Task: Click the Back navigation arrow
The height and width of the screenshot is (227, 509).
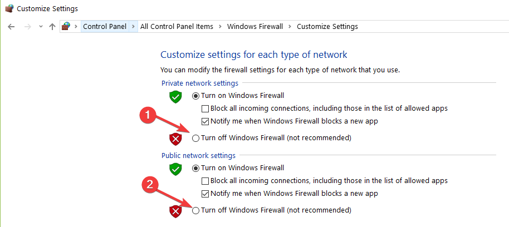Action: [11, 26]
